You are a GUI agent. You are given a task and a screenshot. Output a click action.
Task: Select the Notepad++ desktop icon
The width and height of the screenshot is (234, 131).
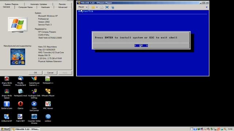[x=48, y=80]
